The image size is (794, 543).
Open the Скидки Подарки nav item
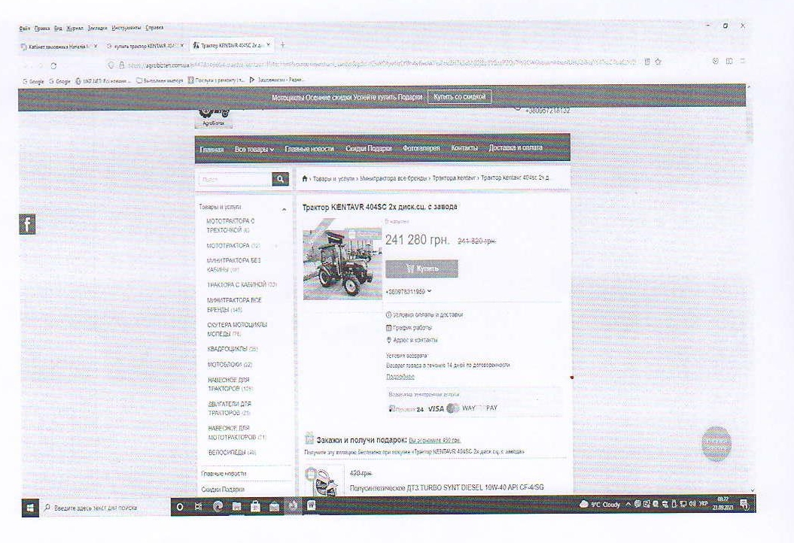point(369,148)
